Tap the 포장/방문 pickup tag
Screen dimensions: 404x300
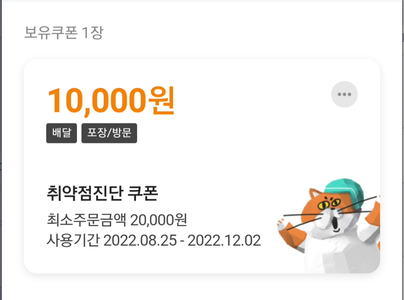(x=109, y=133)
